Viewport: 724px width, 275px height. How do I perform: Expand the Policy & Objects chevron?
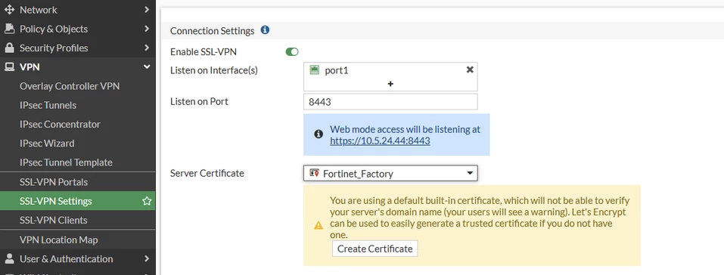[146, 29]
